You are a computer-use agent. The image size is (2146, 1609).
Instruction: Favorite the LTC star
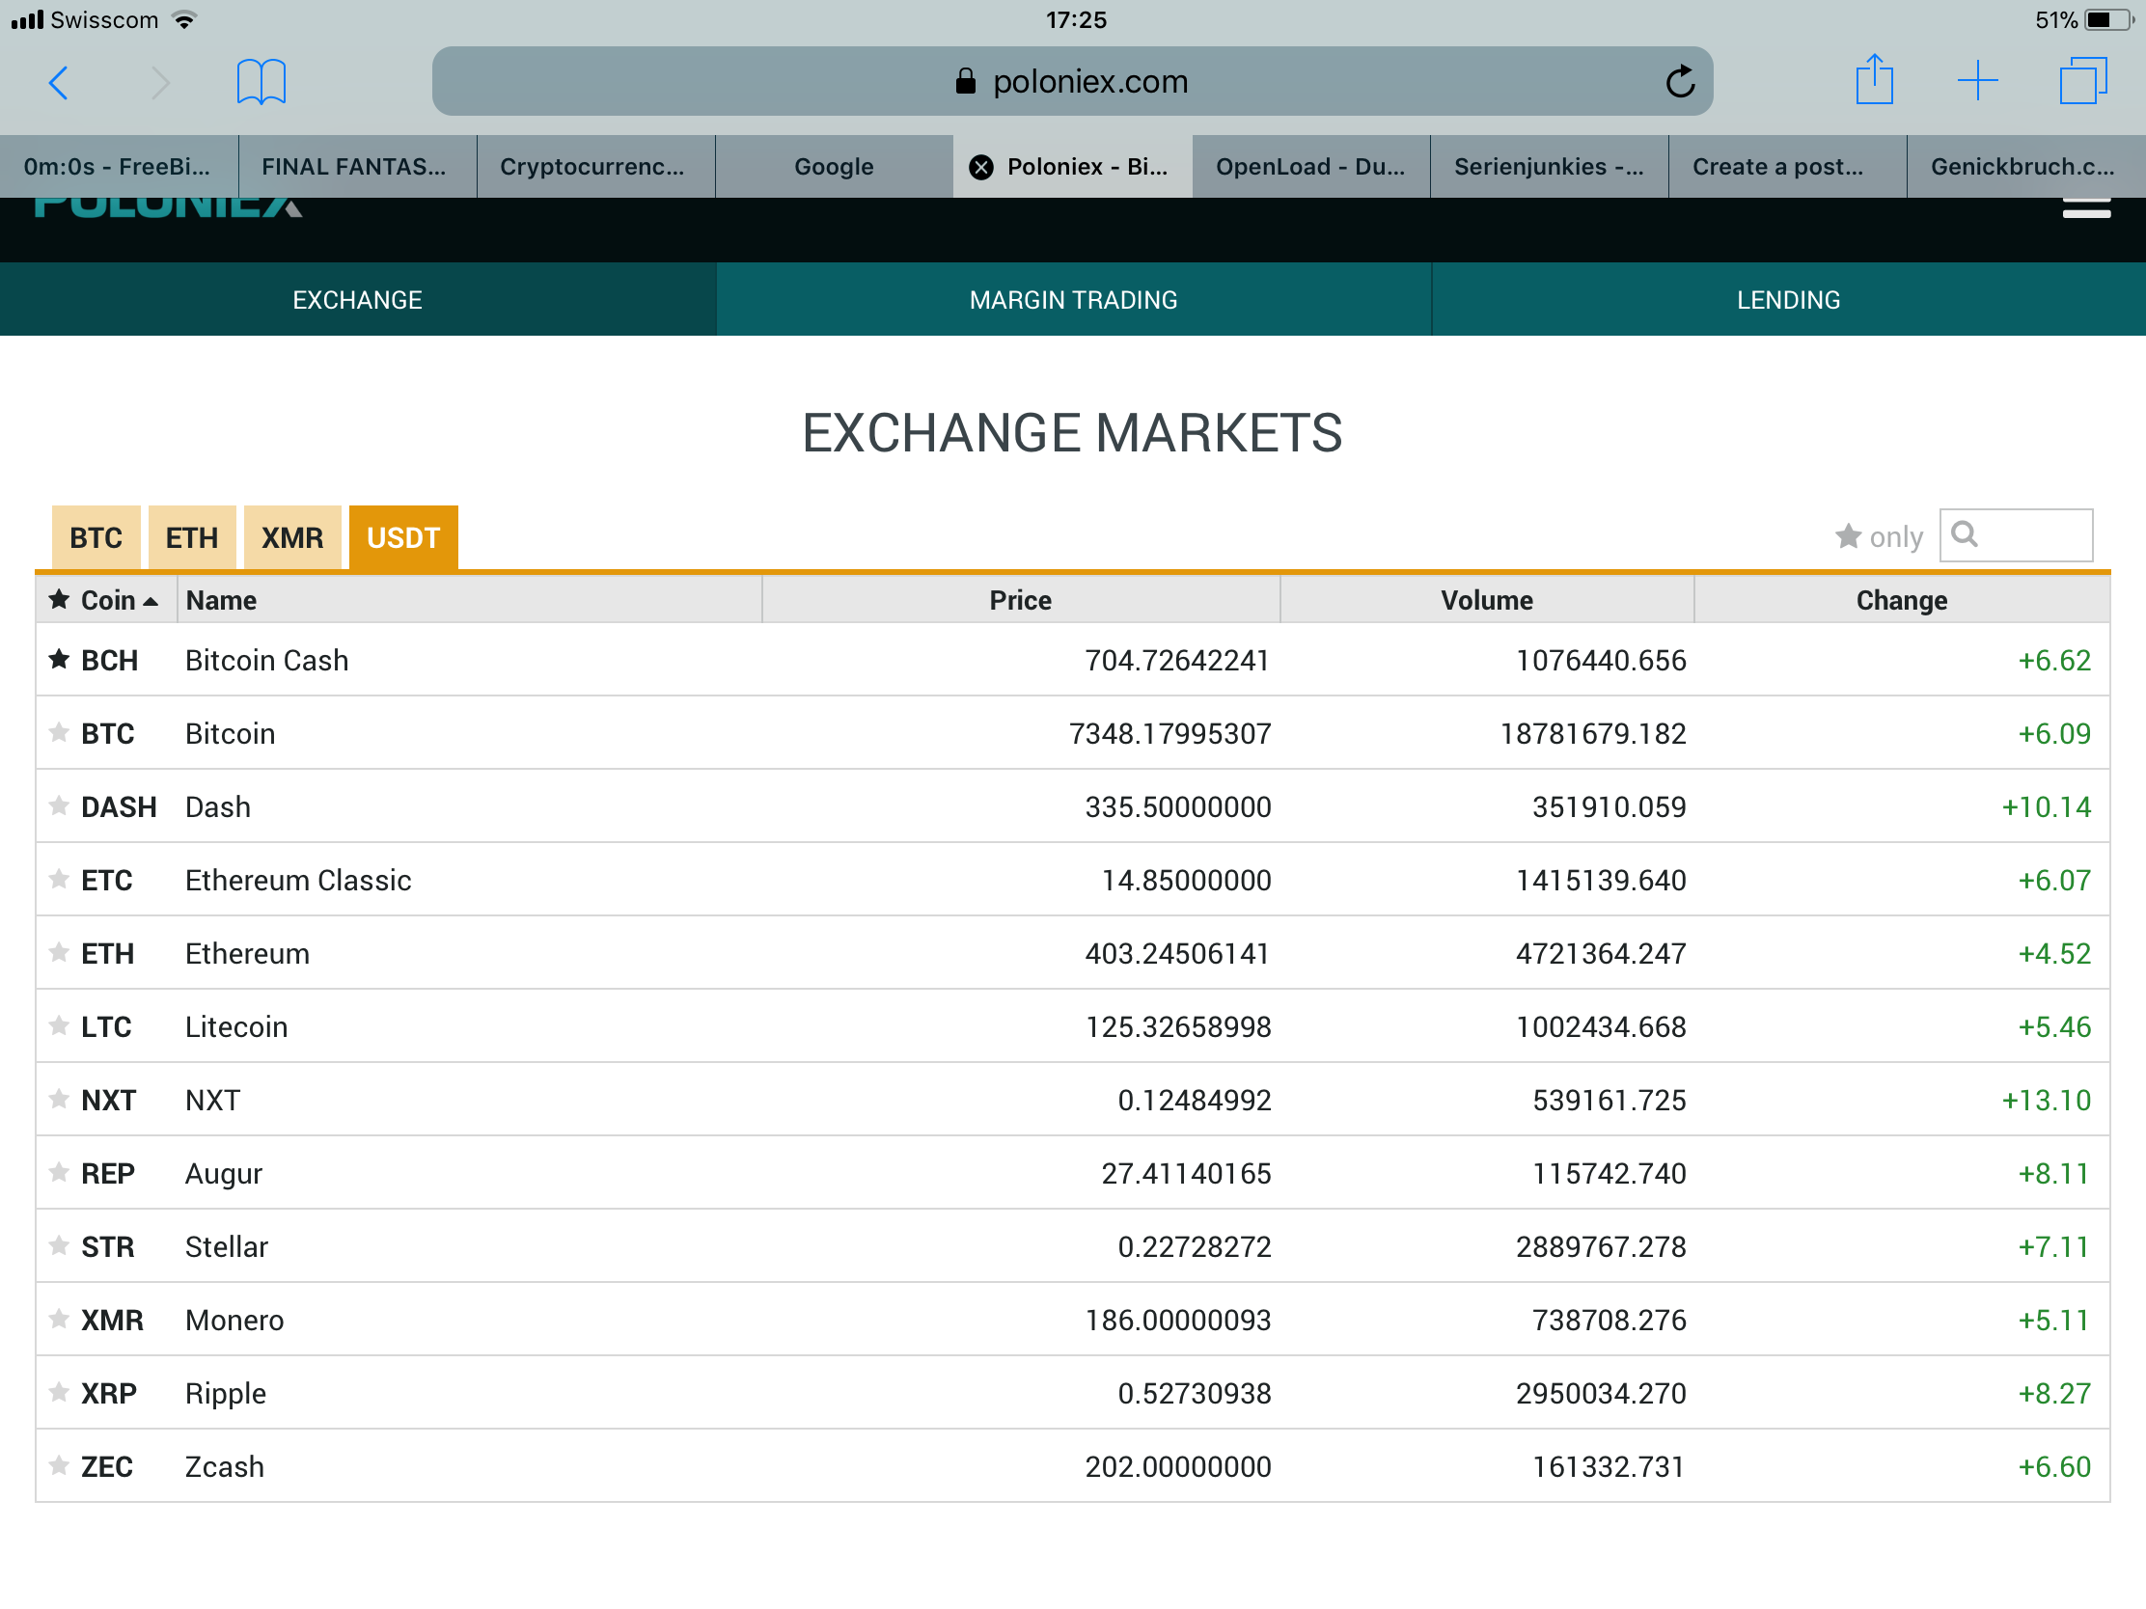59,1025
